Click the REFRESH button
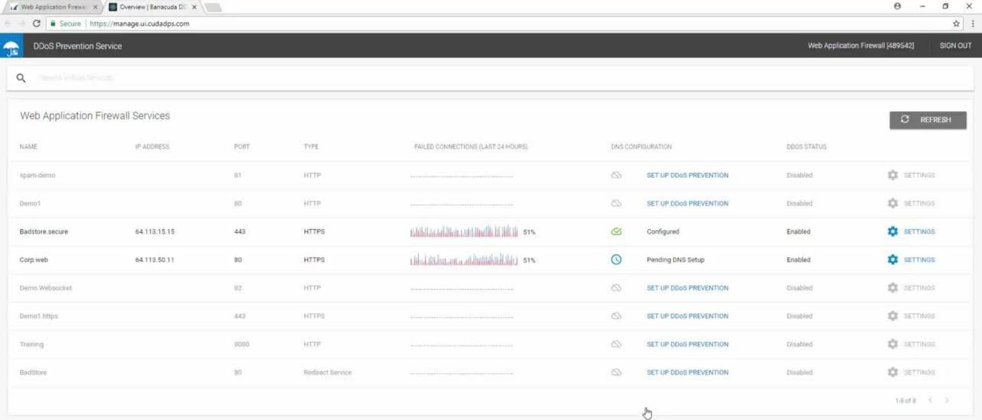 pyautogui.click(x=928, y=120)
